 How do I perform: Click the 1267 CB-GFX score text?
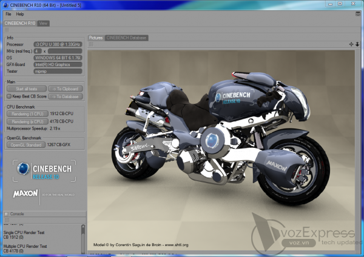click(58, 144)
